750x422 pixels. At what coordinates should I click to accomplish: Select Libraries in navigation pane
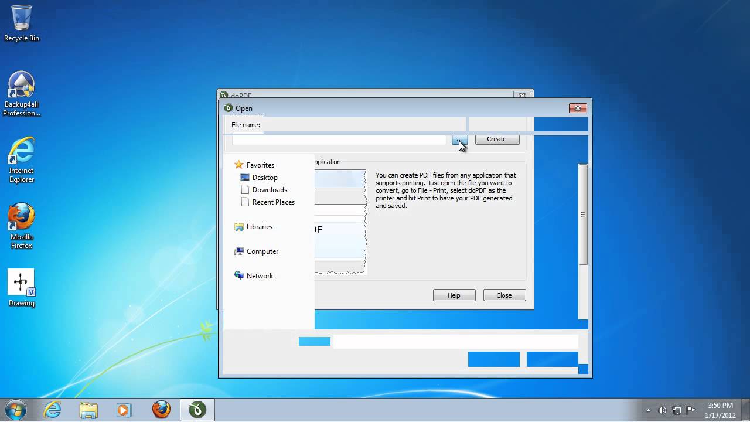click(254, 227)
